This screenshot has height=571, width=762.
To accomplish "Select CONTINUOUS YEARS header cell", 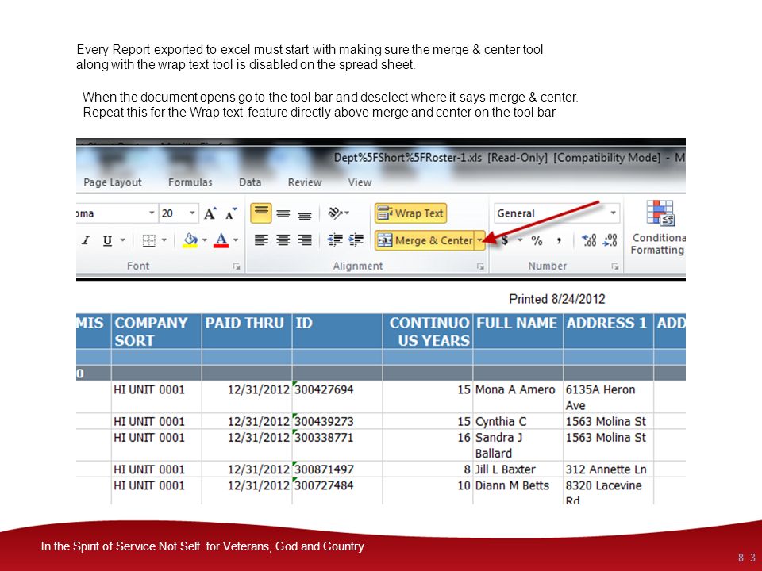I will 428,331.
